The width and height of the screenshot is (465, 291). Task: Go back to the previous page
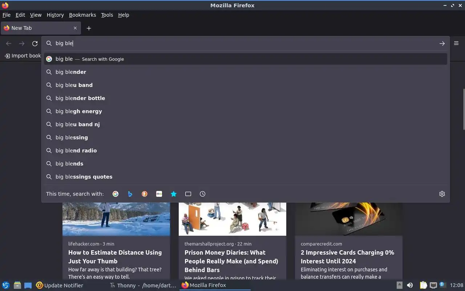pos(9,43)
